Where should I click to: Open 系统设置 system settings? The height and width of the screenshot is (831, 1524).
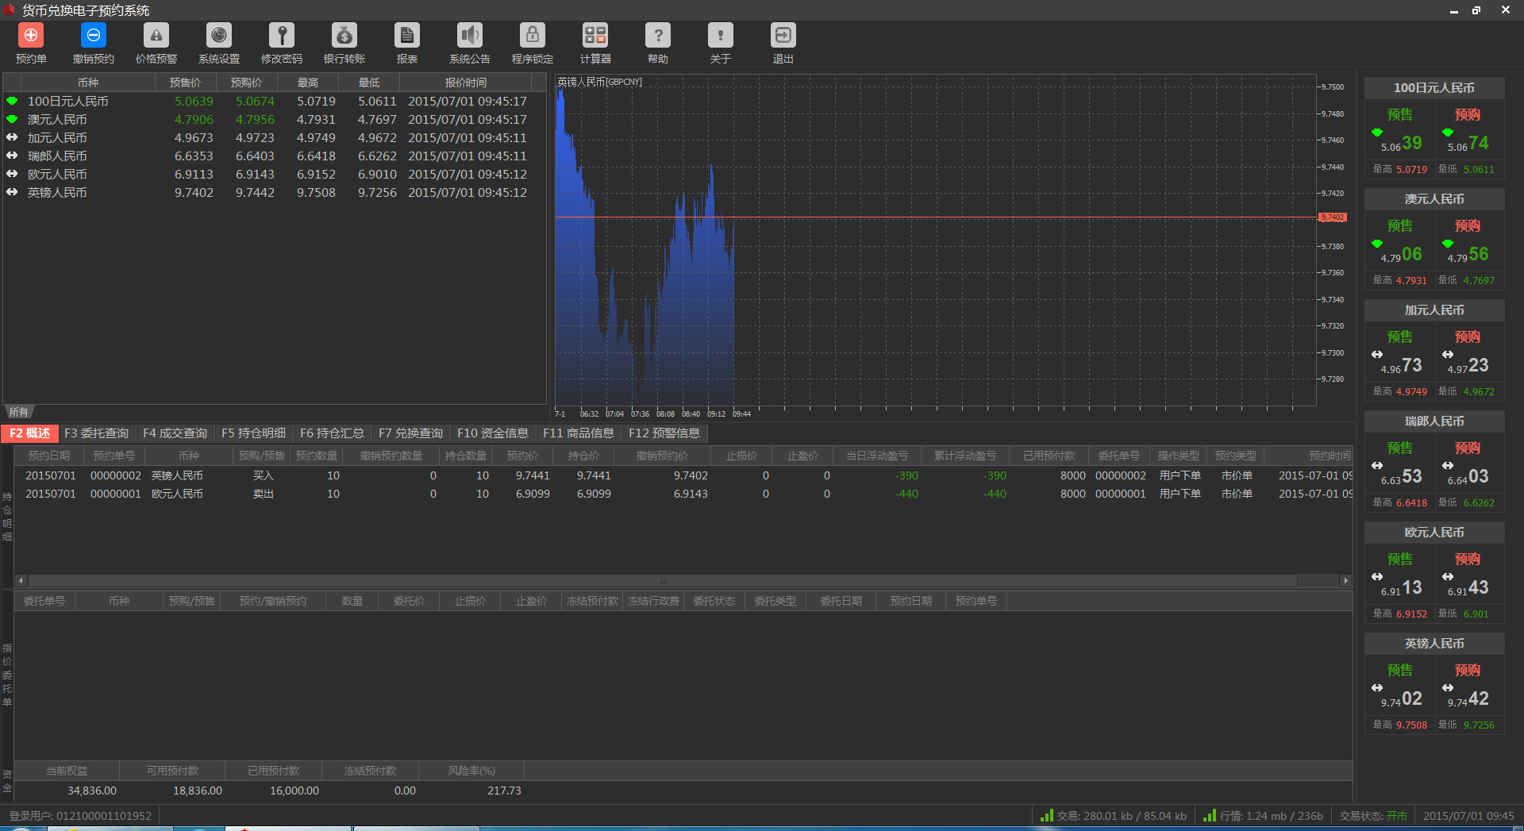coord(218,37)
